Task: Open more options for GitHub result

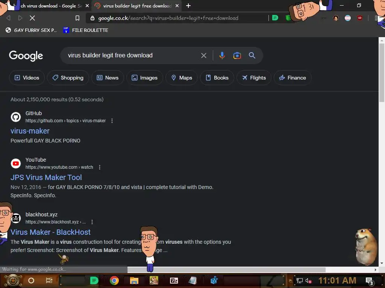Action: [x=112, y=121]
